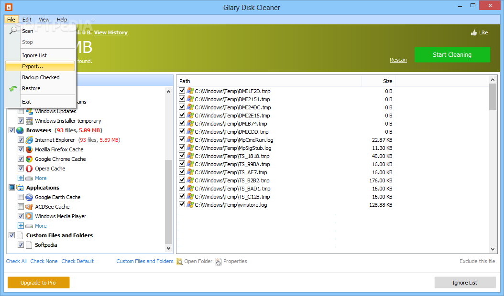Click the bottom Ignore List button
The width and height of the screenshot is (504, 296).
point(465,283)
